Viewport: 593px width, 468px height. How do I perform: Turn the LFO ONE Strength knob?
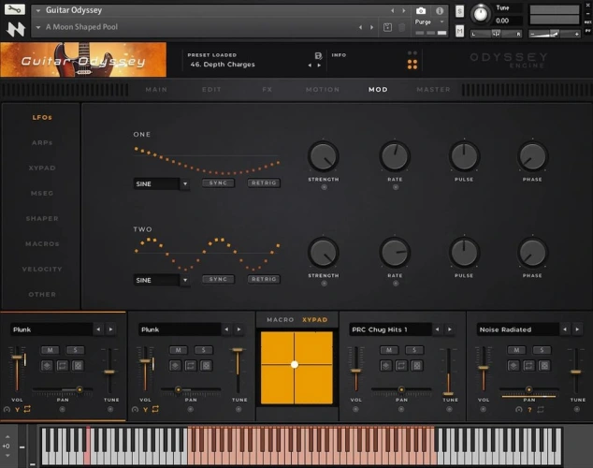(323, 155)
